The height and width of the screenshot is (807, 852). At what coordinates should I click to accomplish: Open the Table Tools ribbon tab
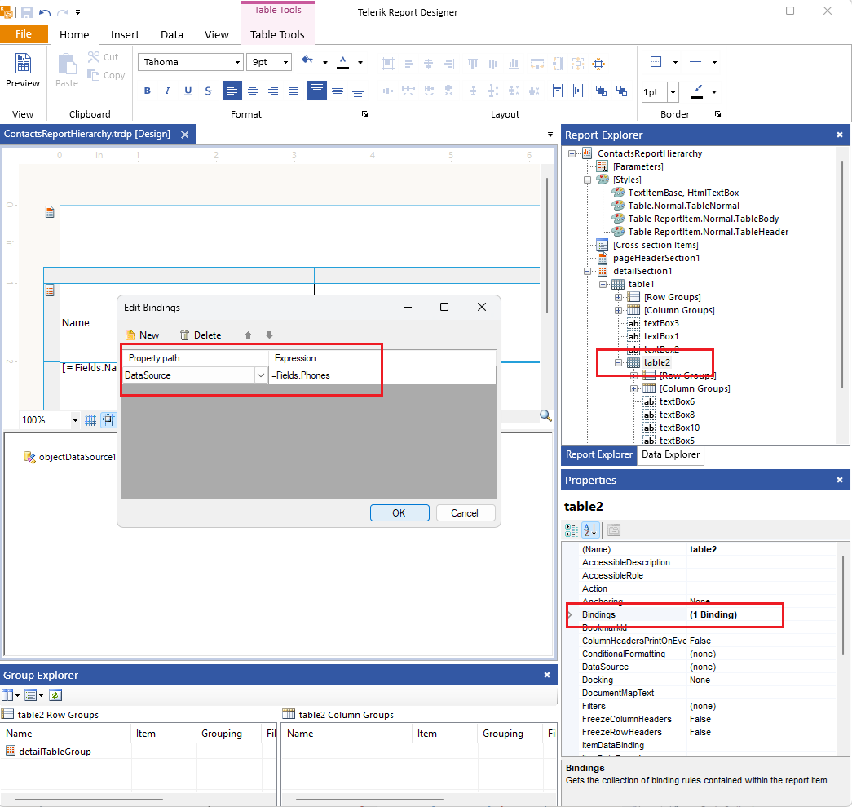(277, 34)
